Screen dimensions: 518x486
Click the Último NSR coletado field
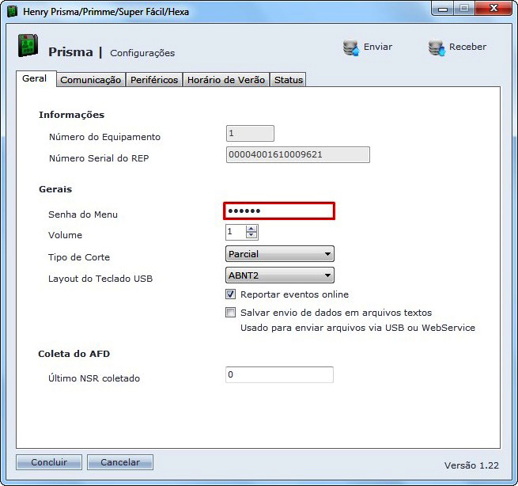point(279,374)
